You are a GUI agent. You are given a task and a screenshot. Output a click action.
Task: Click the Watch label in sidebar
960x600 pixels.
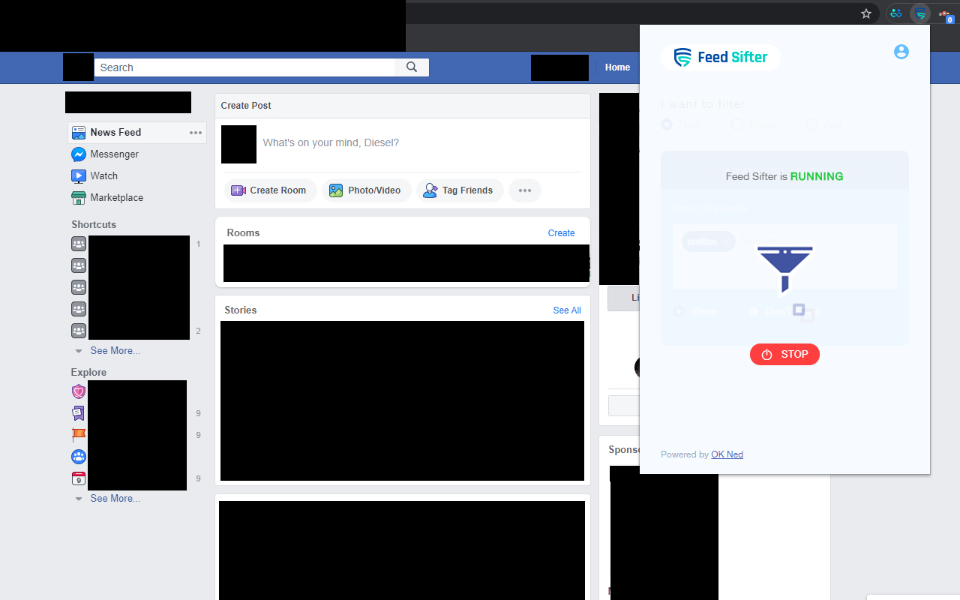(x=104, y=176)
